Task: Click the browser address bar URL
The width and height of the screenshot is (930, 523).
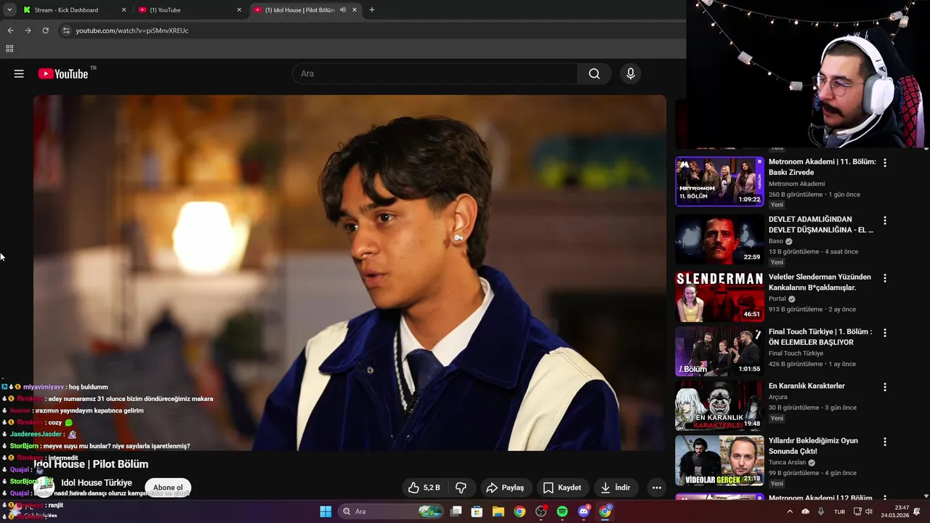Action: pyautogui.click(x=132, y=31)
